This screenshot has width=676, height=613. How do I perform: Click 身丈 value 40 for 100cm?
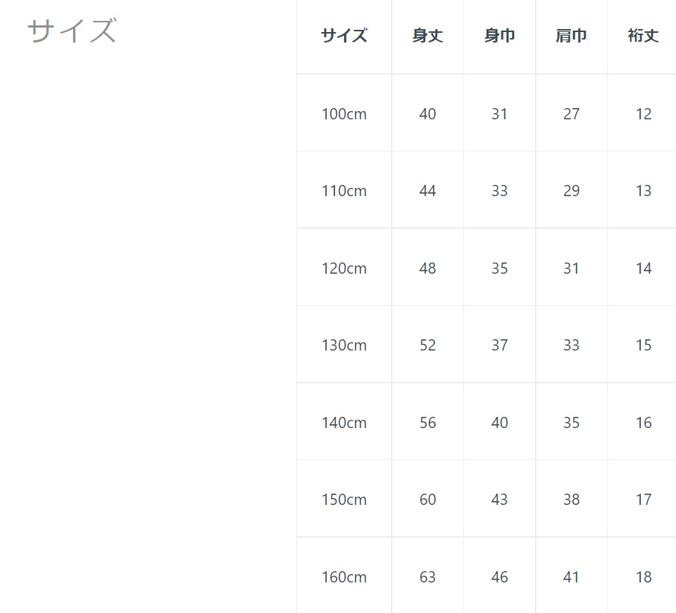pos(428,114)
